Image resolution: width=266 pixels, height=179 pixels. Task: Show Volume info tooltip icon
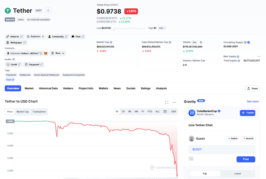(x=201, y=42)
